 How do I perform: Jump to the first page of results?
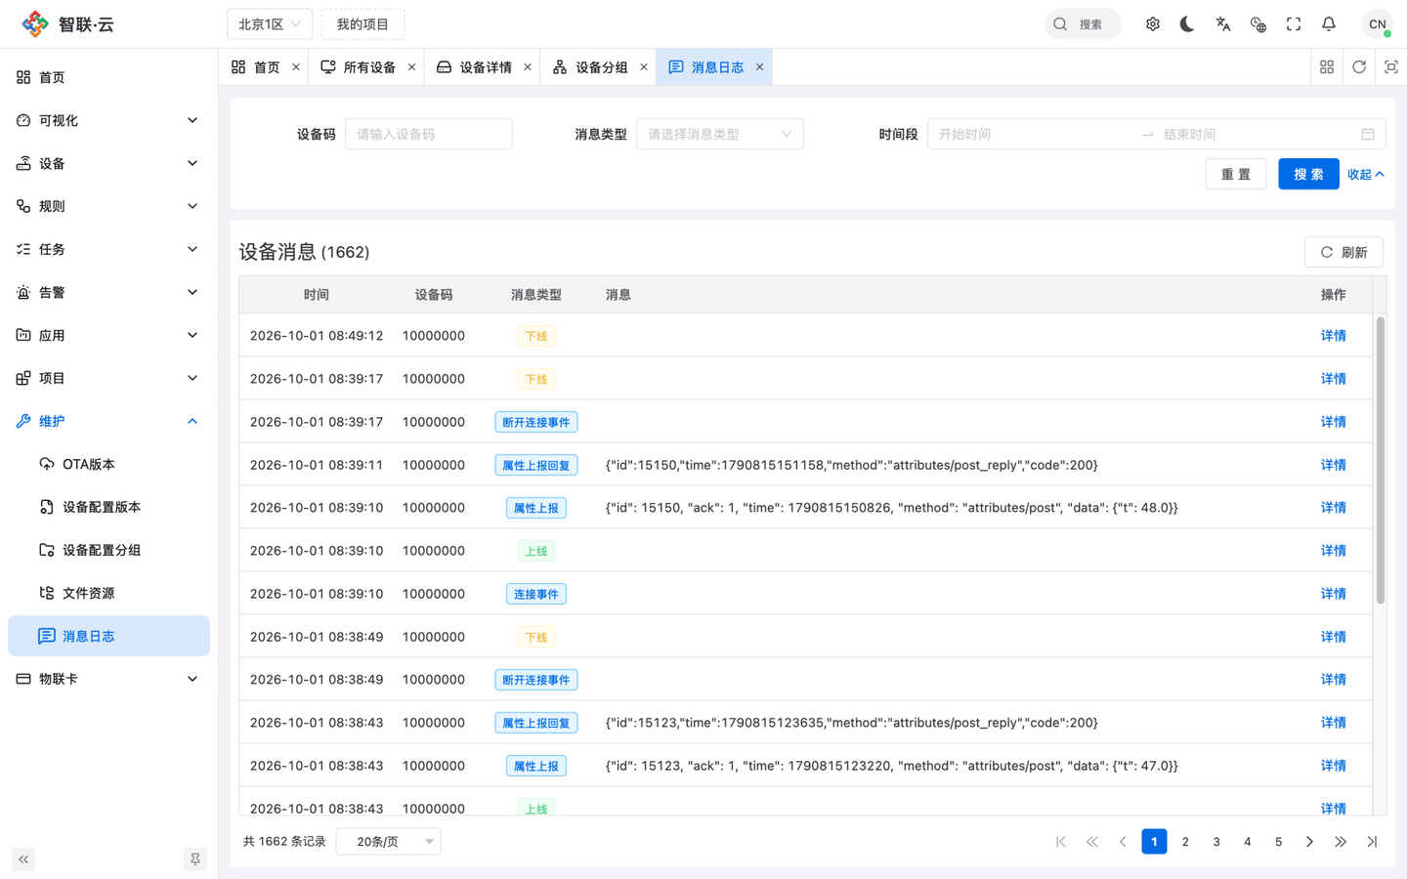(1061, 842)
